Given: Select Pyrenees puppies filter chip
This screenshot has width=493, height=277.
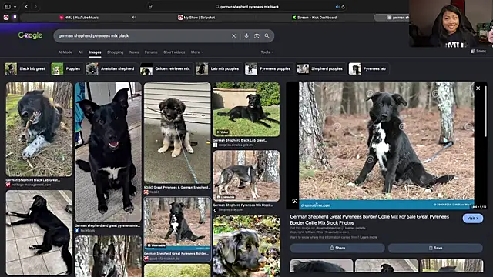Looking at the screenshot, I should point(269,68).
